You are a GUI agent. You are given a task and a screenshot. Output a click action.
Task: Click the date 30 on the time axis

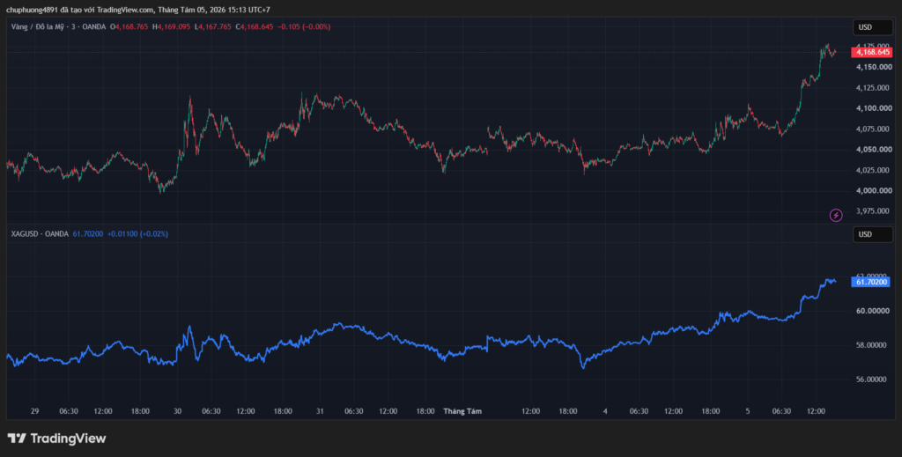[x=178, y=411]
